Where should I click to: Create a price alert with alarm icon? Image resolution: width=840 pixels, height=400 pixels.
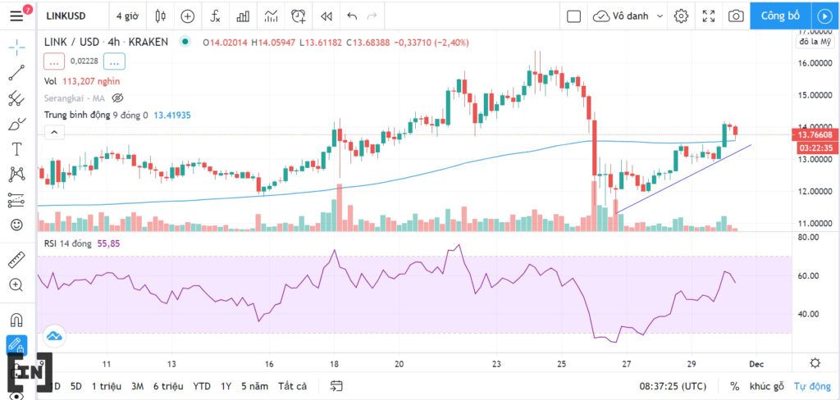299,16
